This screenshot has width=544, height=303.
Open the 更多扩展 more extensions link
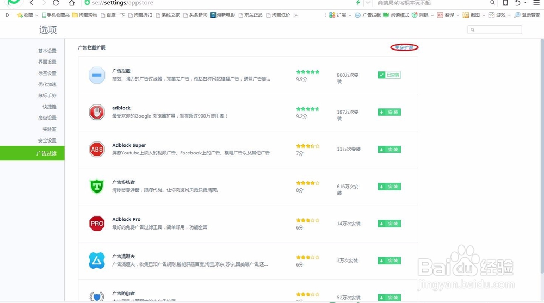click(x=404, y=47)
